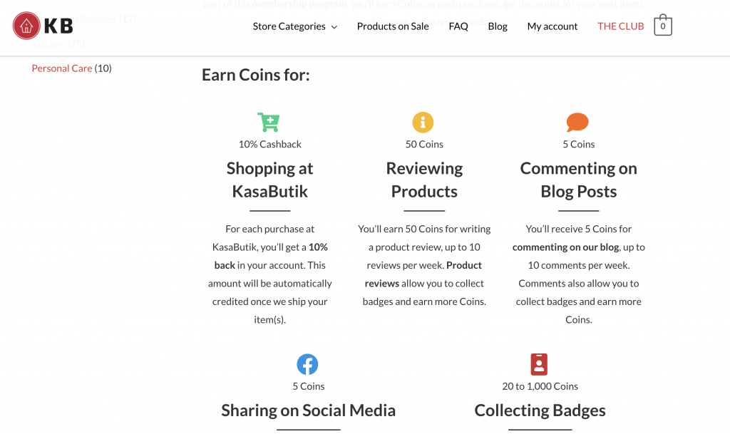Click the Reviewing Products heading
This screenshot has width=730, height=434.
click(424, 180)
